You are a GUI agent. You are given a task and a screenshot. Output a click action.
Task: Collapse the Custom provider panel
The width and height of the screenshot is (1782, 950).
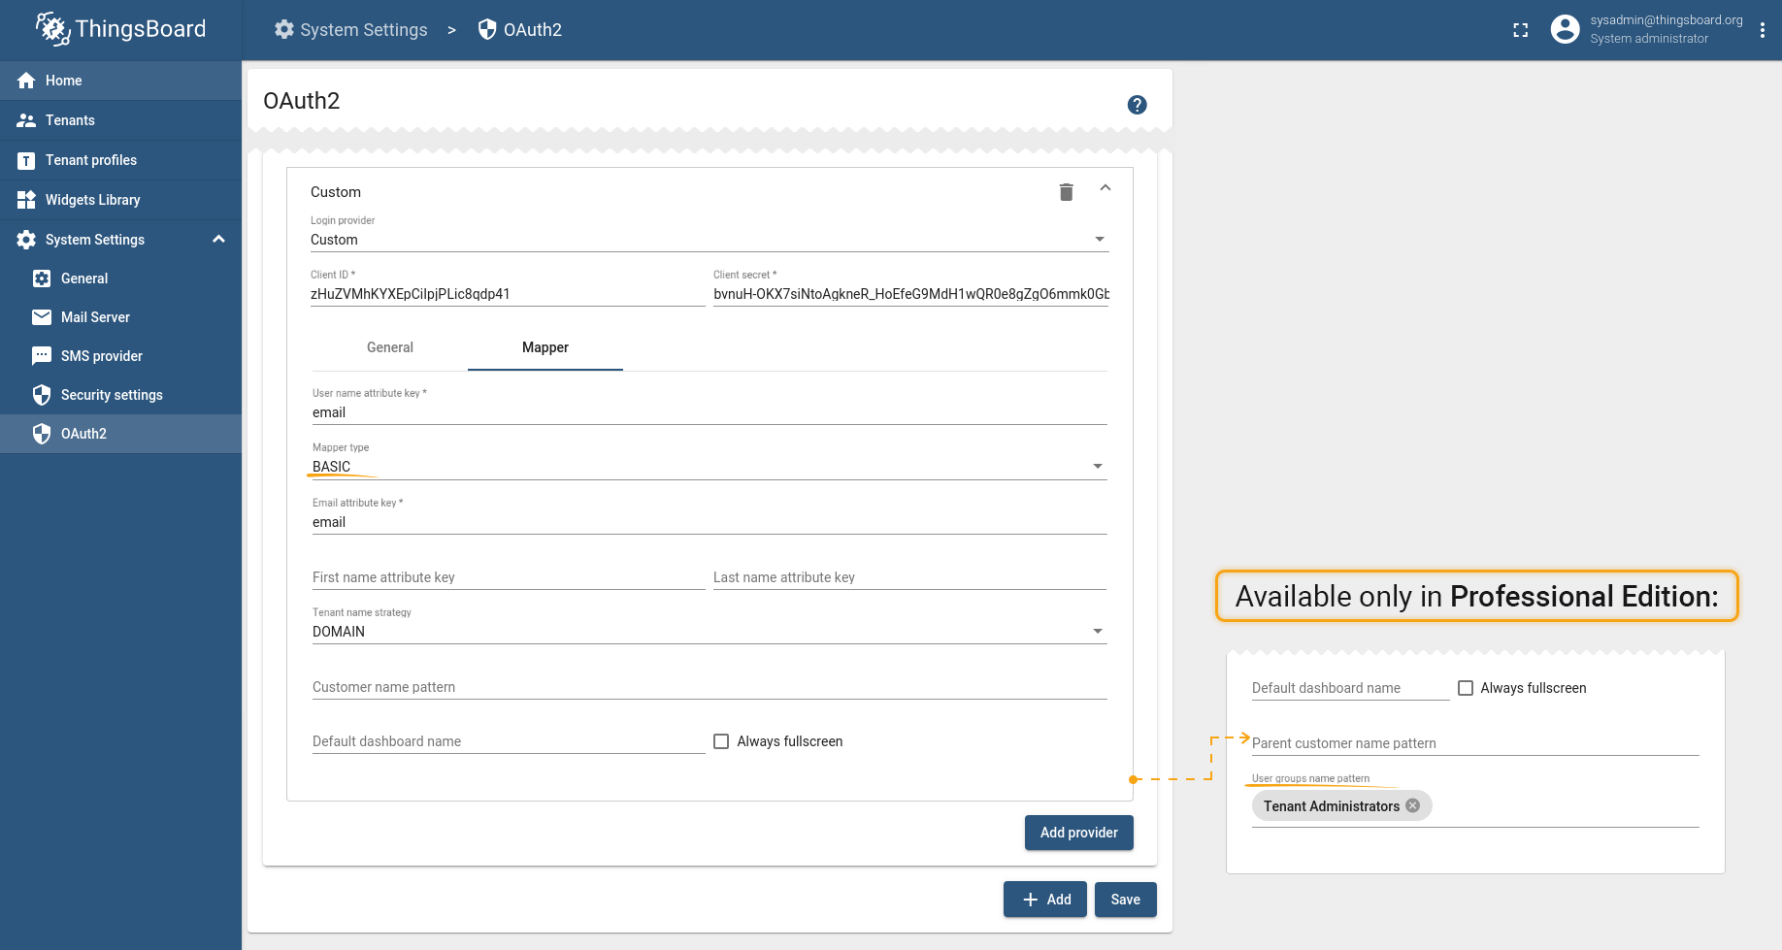point(1105,188)
